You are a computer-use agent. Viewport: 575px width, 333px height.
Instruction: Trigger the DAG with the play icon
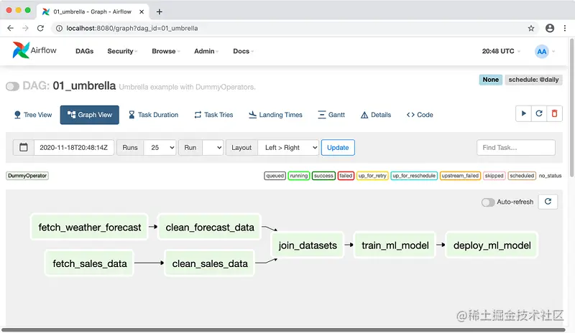click(x=523, y=114)
